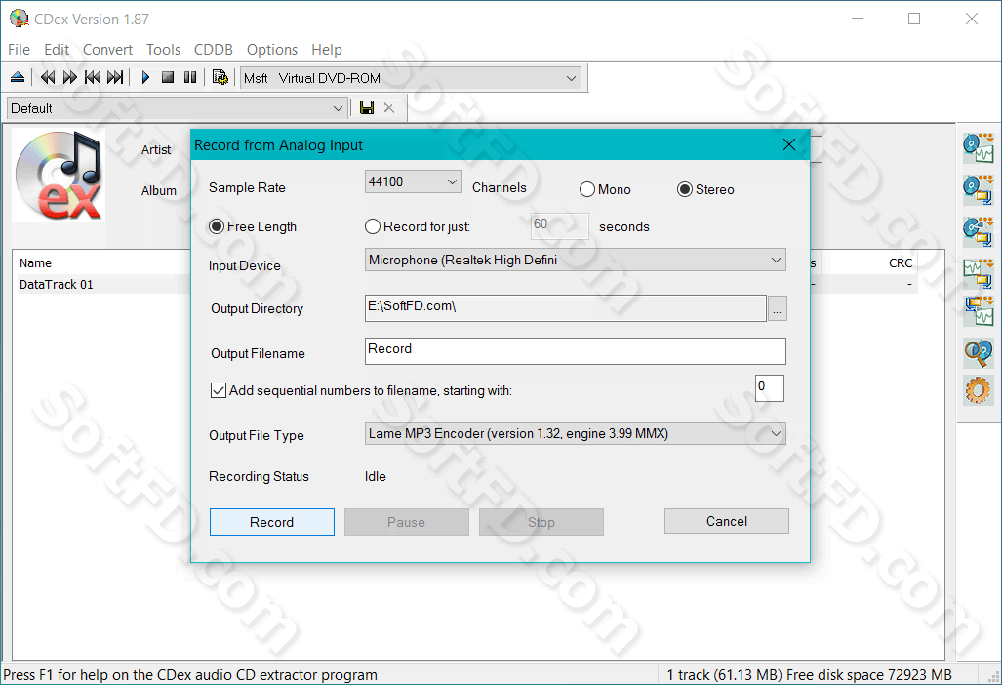The image size is (1002, 685).
Task: Click the rewind icon in the toolbar
Action: [x=48, y=77]
